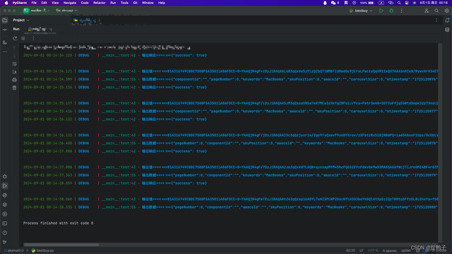The width and height of the screenshot is (452, 254).
Task: Open the File menu
Action: click(34, 2)
